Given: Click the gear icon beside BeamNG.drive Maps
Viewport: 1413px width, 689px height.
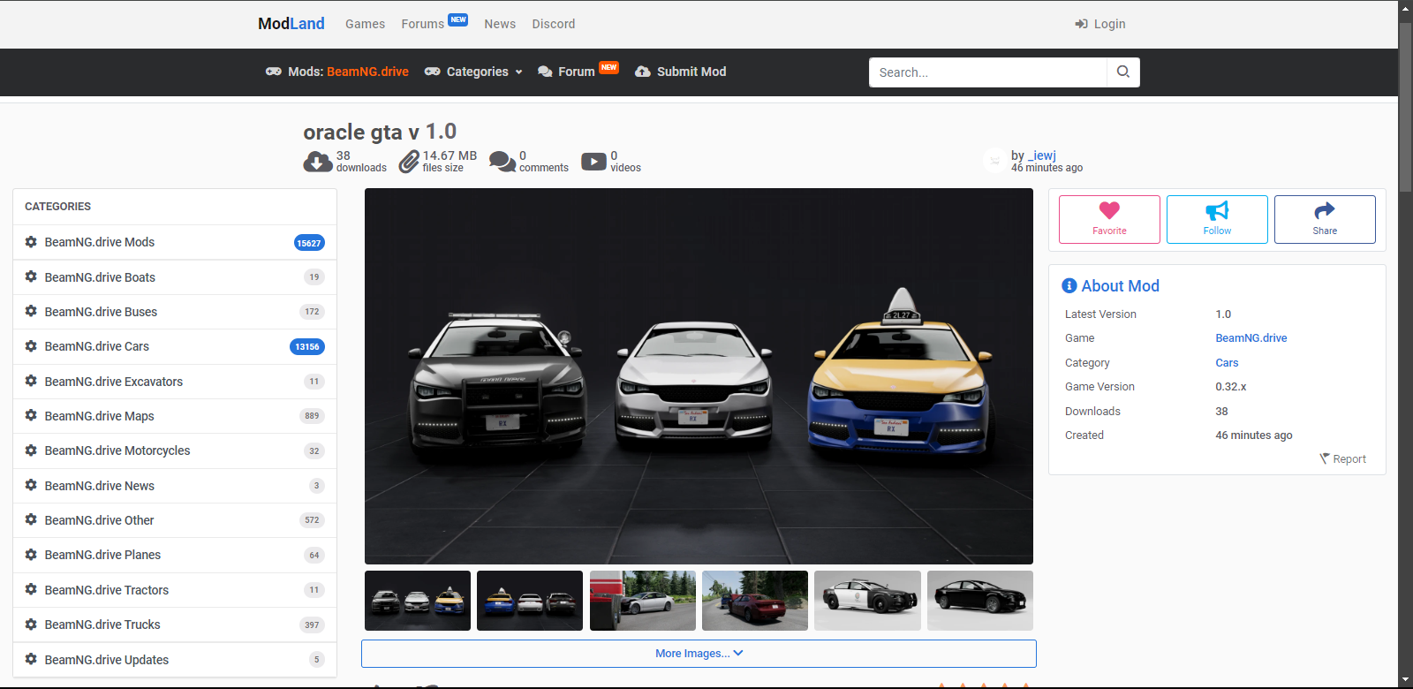Looking at the screenshot, I should pos(31,415).
